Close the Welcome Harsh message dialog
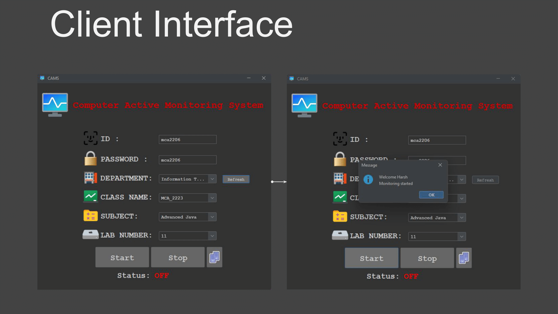The width and height of the screenshot is (558, 314). click(x=440, y=165)
